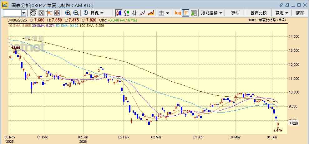This screenshot has width=309, height=144.
Task: Click the 10-SMA: 8.865 legend label
Action: tap(19, 26)
